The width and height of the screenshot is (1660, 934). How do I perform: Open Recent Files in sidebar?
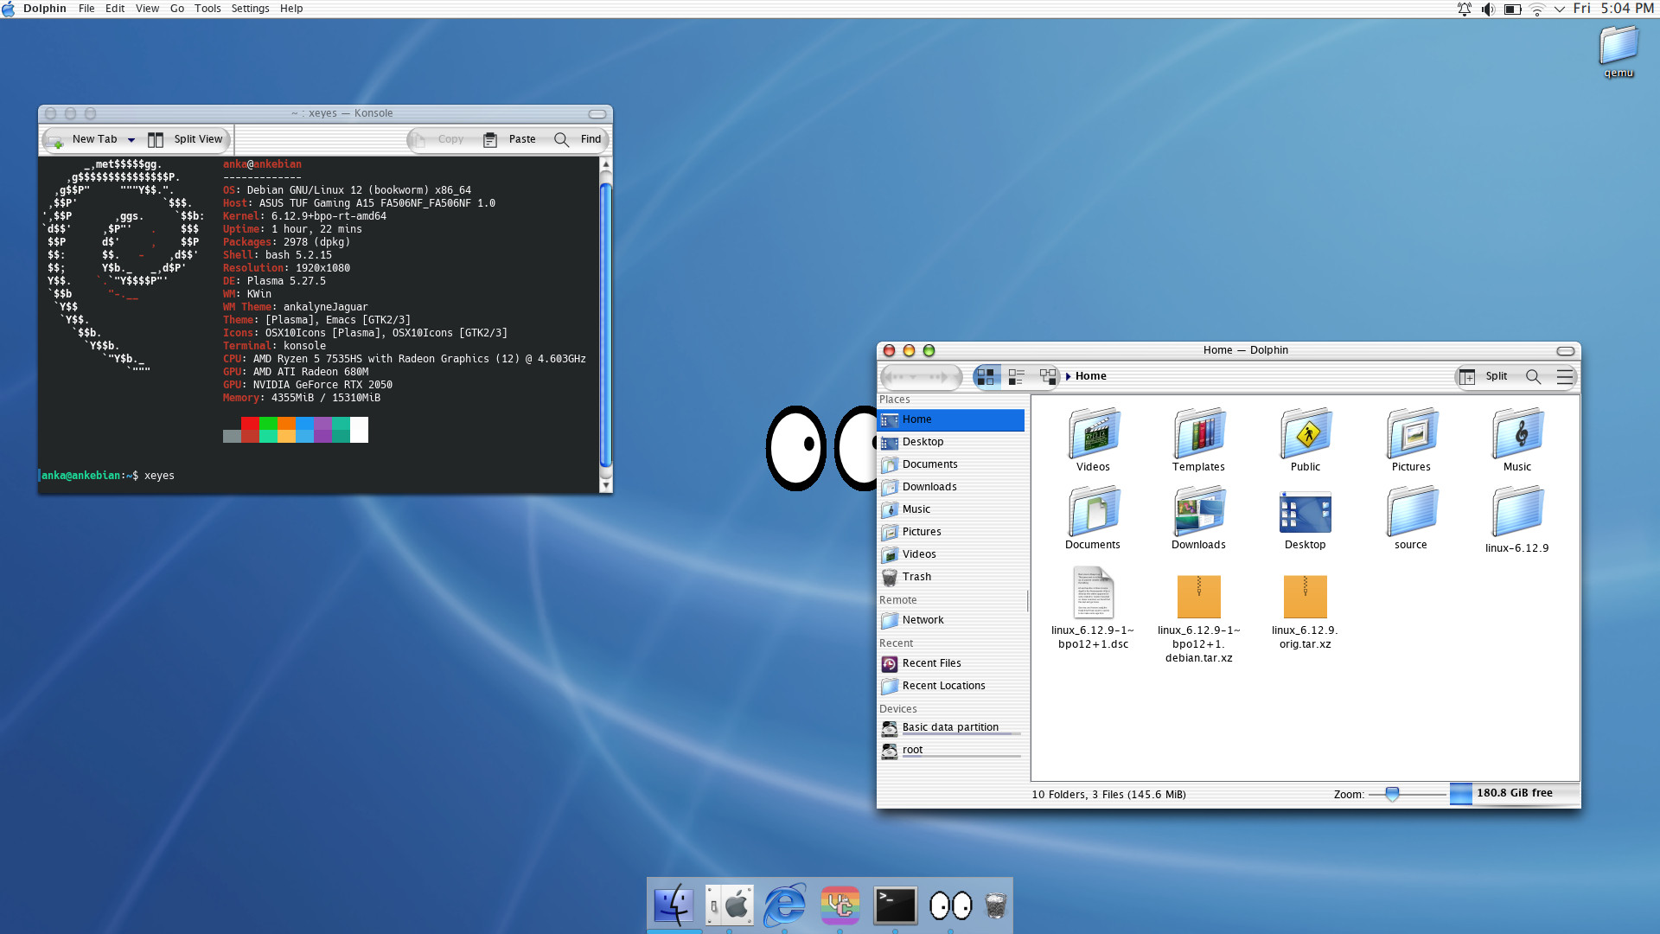pos(951,663)
